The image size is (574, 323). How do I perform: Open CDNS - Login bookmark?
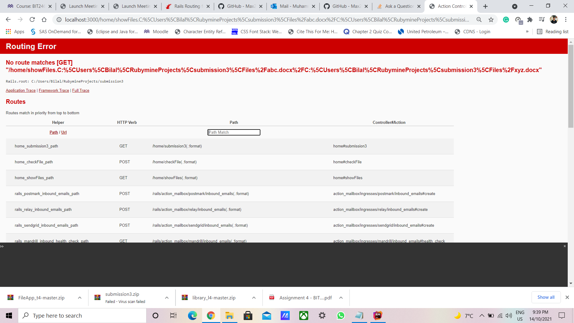472,32
